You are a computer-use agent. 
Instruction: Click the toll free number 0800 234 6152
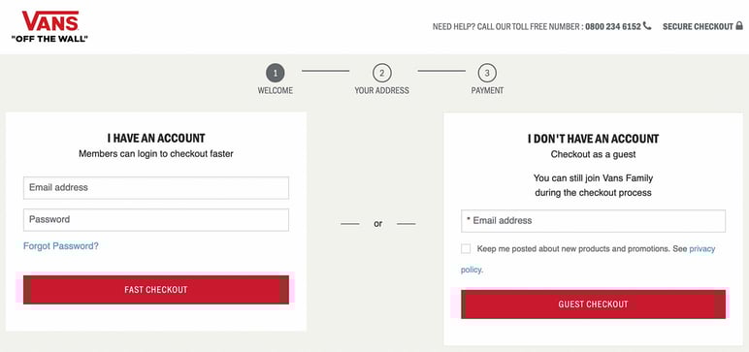click(613, 27)
